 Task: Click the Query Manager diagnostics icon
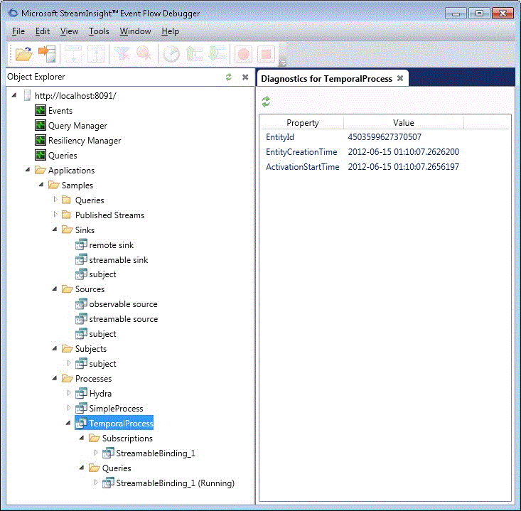tap(41, 125)
